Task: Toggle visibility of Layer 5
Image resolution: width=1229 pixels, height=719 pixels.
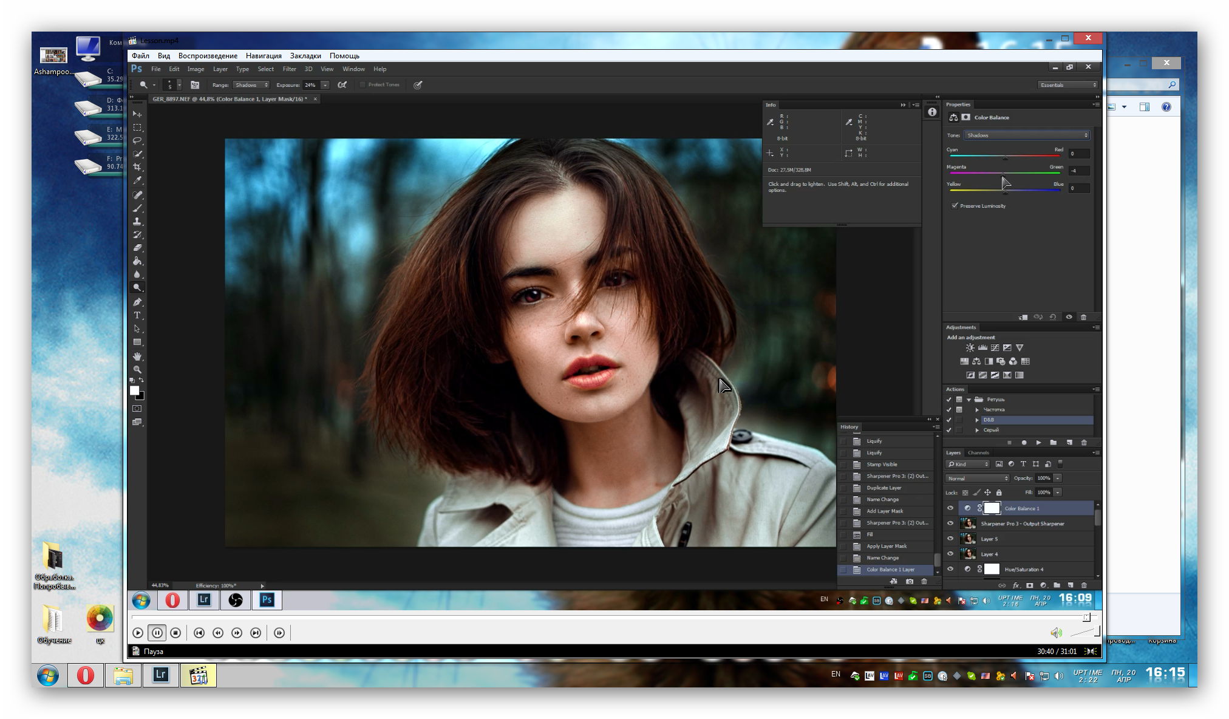Action: tap(950, 539)
